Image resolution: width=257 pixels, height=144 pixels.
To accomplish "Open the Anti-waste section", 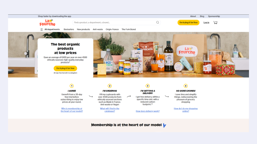I will click(x=98, y=29).
